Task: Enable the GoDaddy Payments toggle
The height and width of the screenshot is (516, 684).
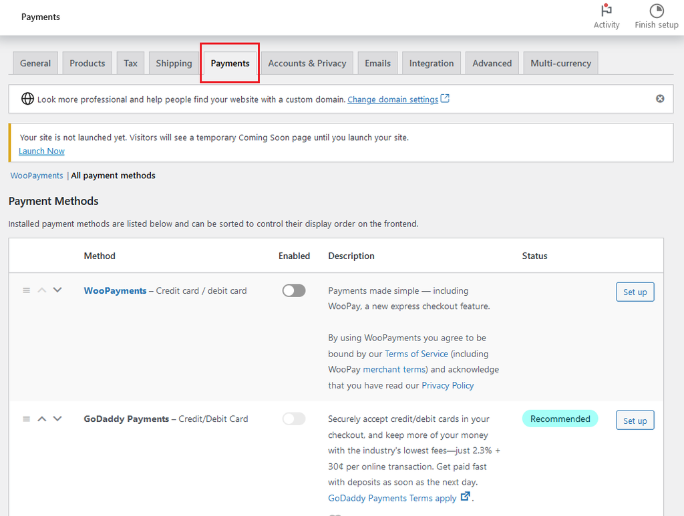Action: (293, 419)
